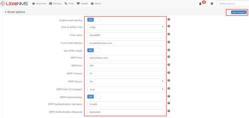The image size is (249, 118).
Task: Click the From name field
Action: coord(126,35)
